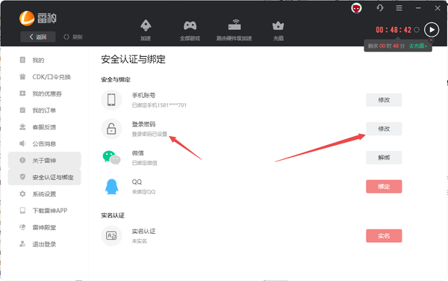The image size is (448, 281).
Task: Click the lock icon of 登录密码
Action: 111,129
